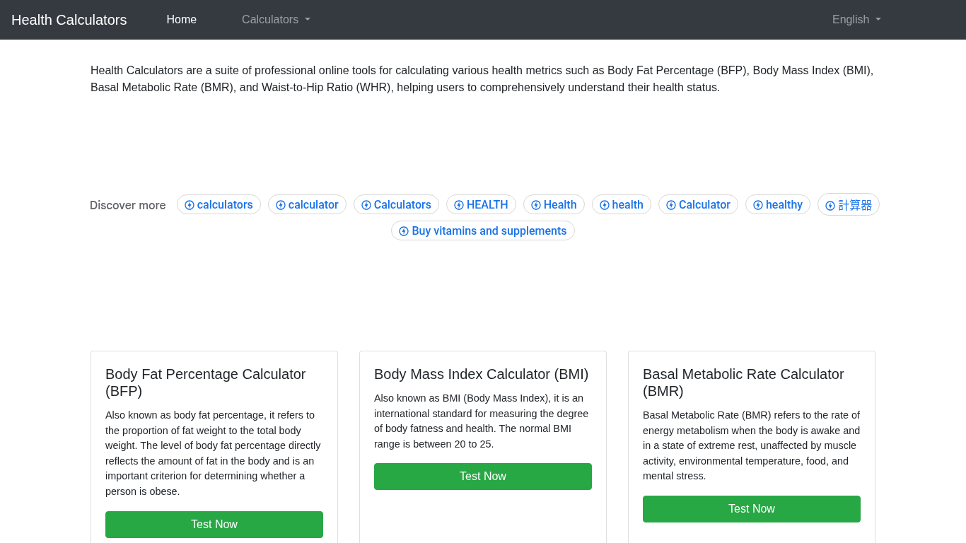This screenshot has height=543, width=966.
Task: Open the Calculator tag link
Action: tap(698, 204)
